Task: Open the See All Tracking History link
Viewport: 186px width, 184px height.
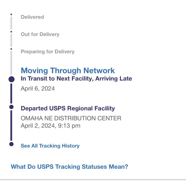Action: [x=50, y=146]
